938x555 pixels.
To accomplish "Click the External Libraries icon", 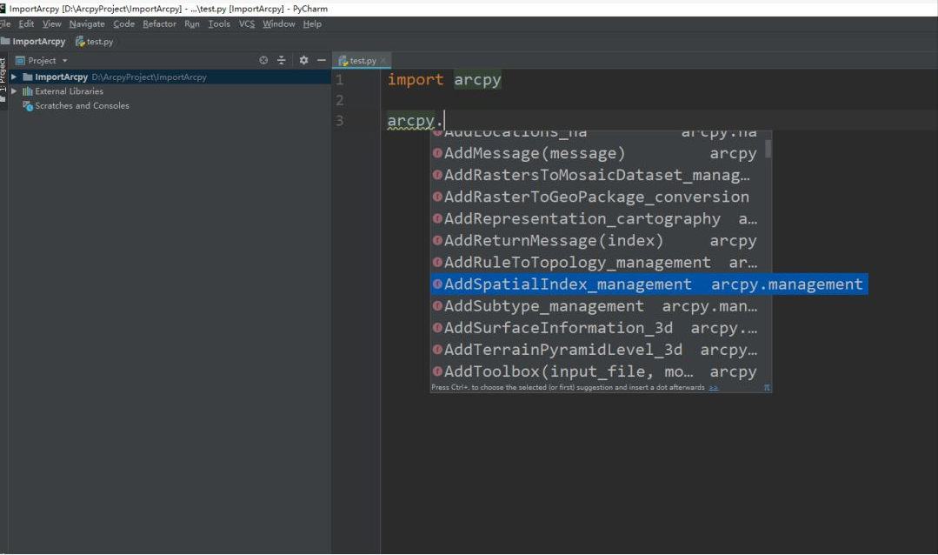I will pyautogui.click(x=28, y=91).
